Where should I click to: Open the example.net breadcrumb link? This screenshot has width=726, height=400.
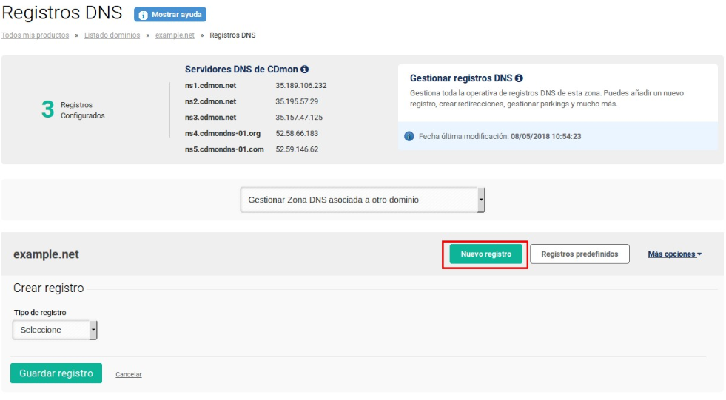pyautogui.click(x=175, y=35)
